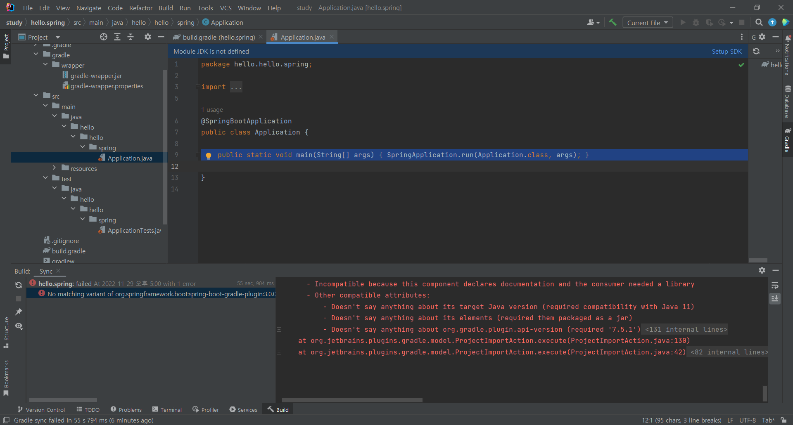Open the Profiler tool window
This screenshot has width=793, height=425.
(x=206, y=409)
